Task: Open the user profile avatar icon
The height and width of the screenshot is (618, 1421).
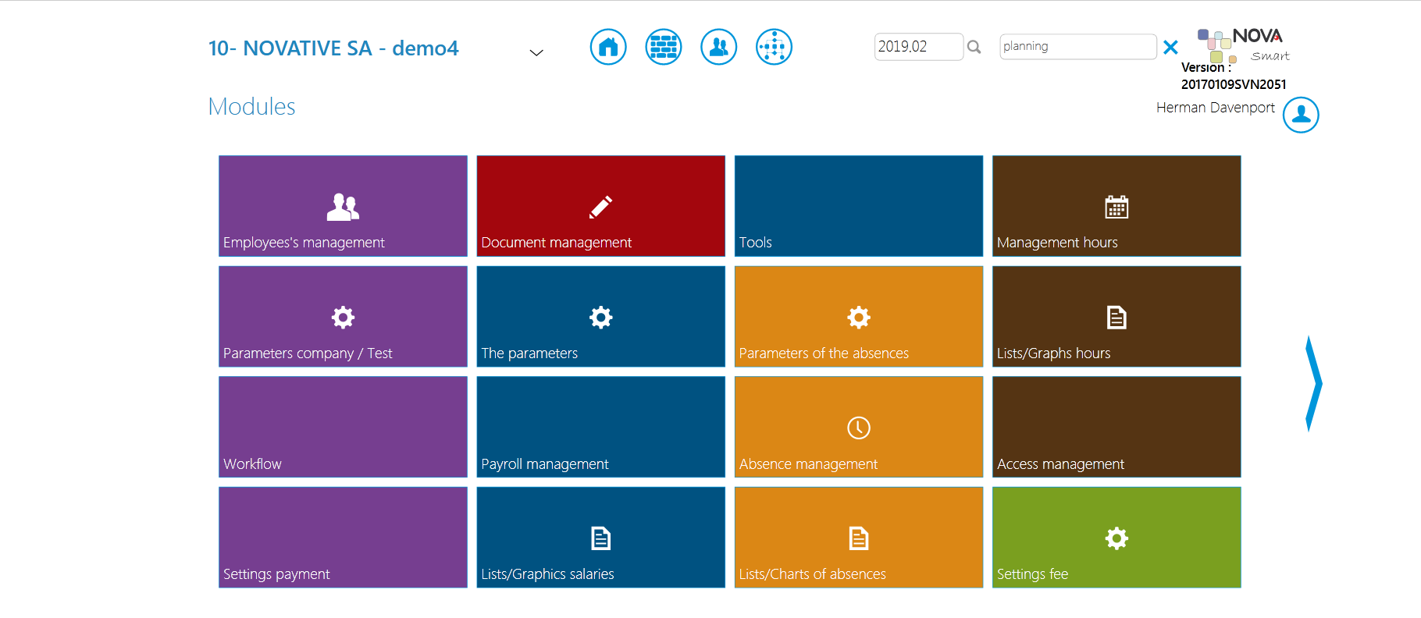Action: [1300, 115]
